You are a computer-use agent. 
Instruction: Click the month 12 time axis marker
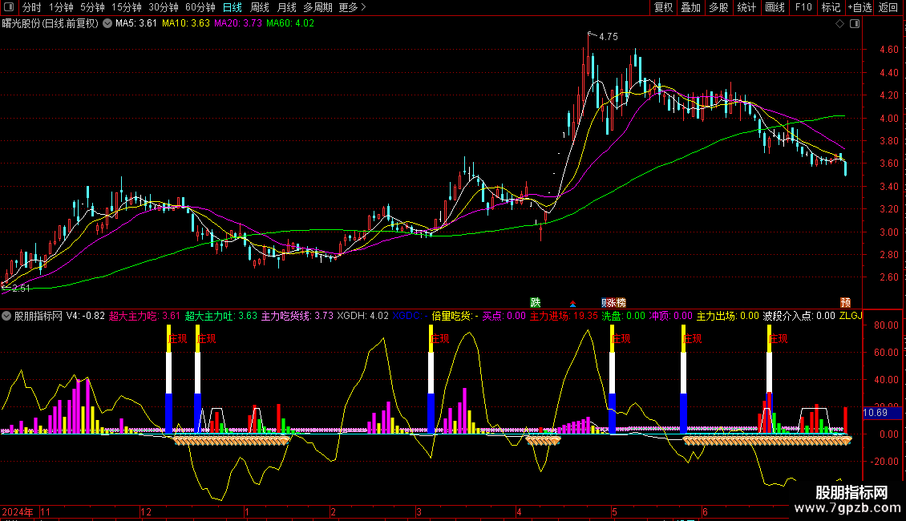(146, 512)
